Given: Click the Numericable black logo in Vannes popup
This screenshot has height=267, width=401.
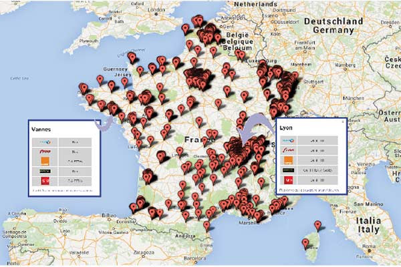Looking at the screenshot, I should pos(45,171).
